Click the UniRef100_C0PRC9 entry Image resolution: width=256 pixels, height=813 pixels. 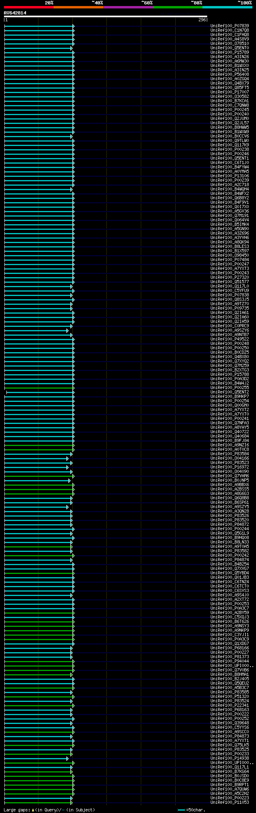pyautogui.click(x=230, y=326)
